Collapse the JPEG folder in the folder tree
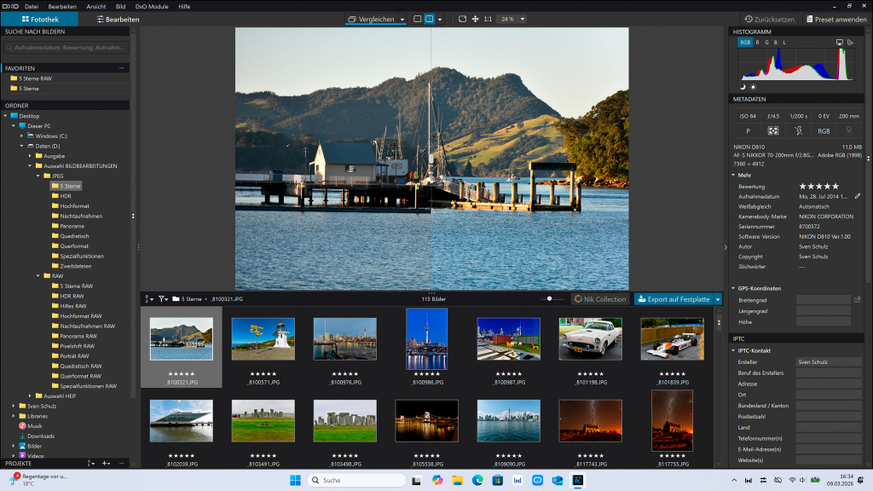This screenshot has width=873, height=491. click(x=39, y=176)
